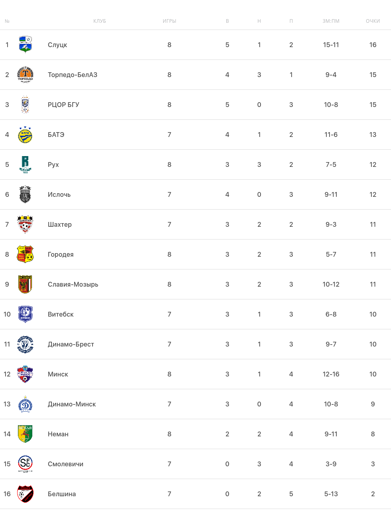The image size is (391, 513).
Task: Click the Городея club logo
Action: tap(25, 254)
